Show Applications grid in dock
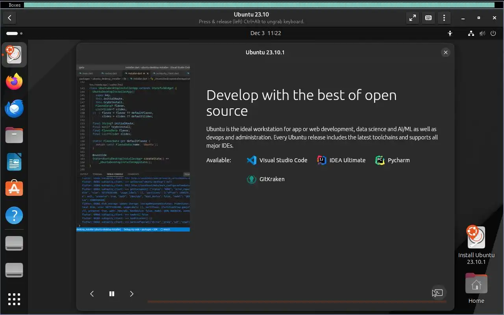Image resolution: width=504 pixels, height=315 pixels. point(14,299)
